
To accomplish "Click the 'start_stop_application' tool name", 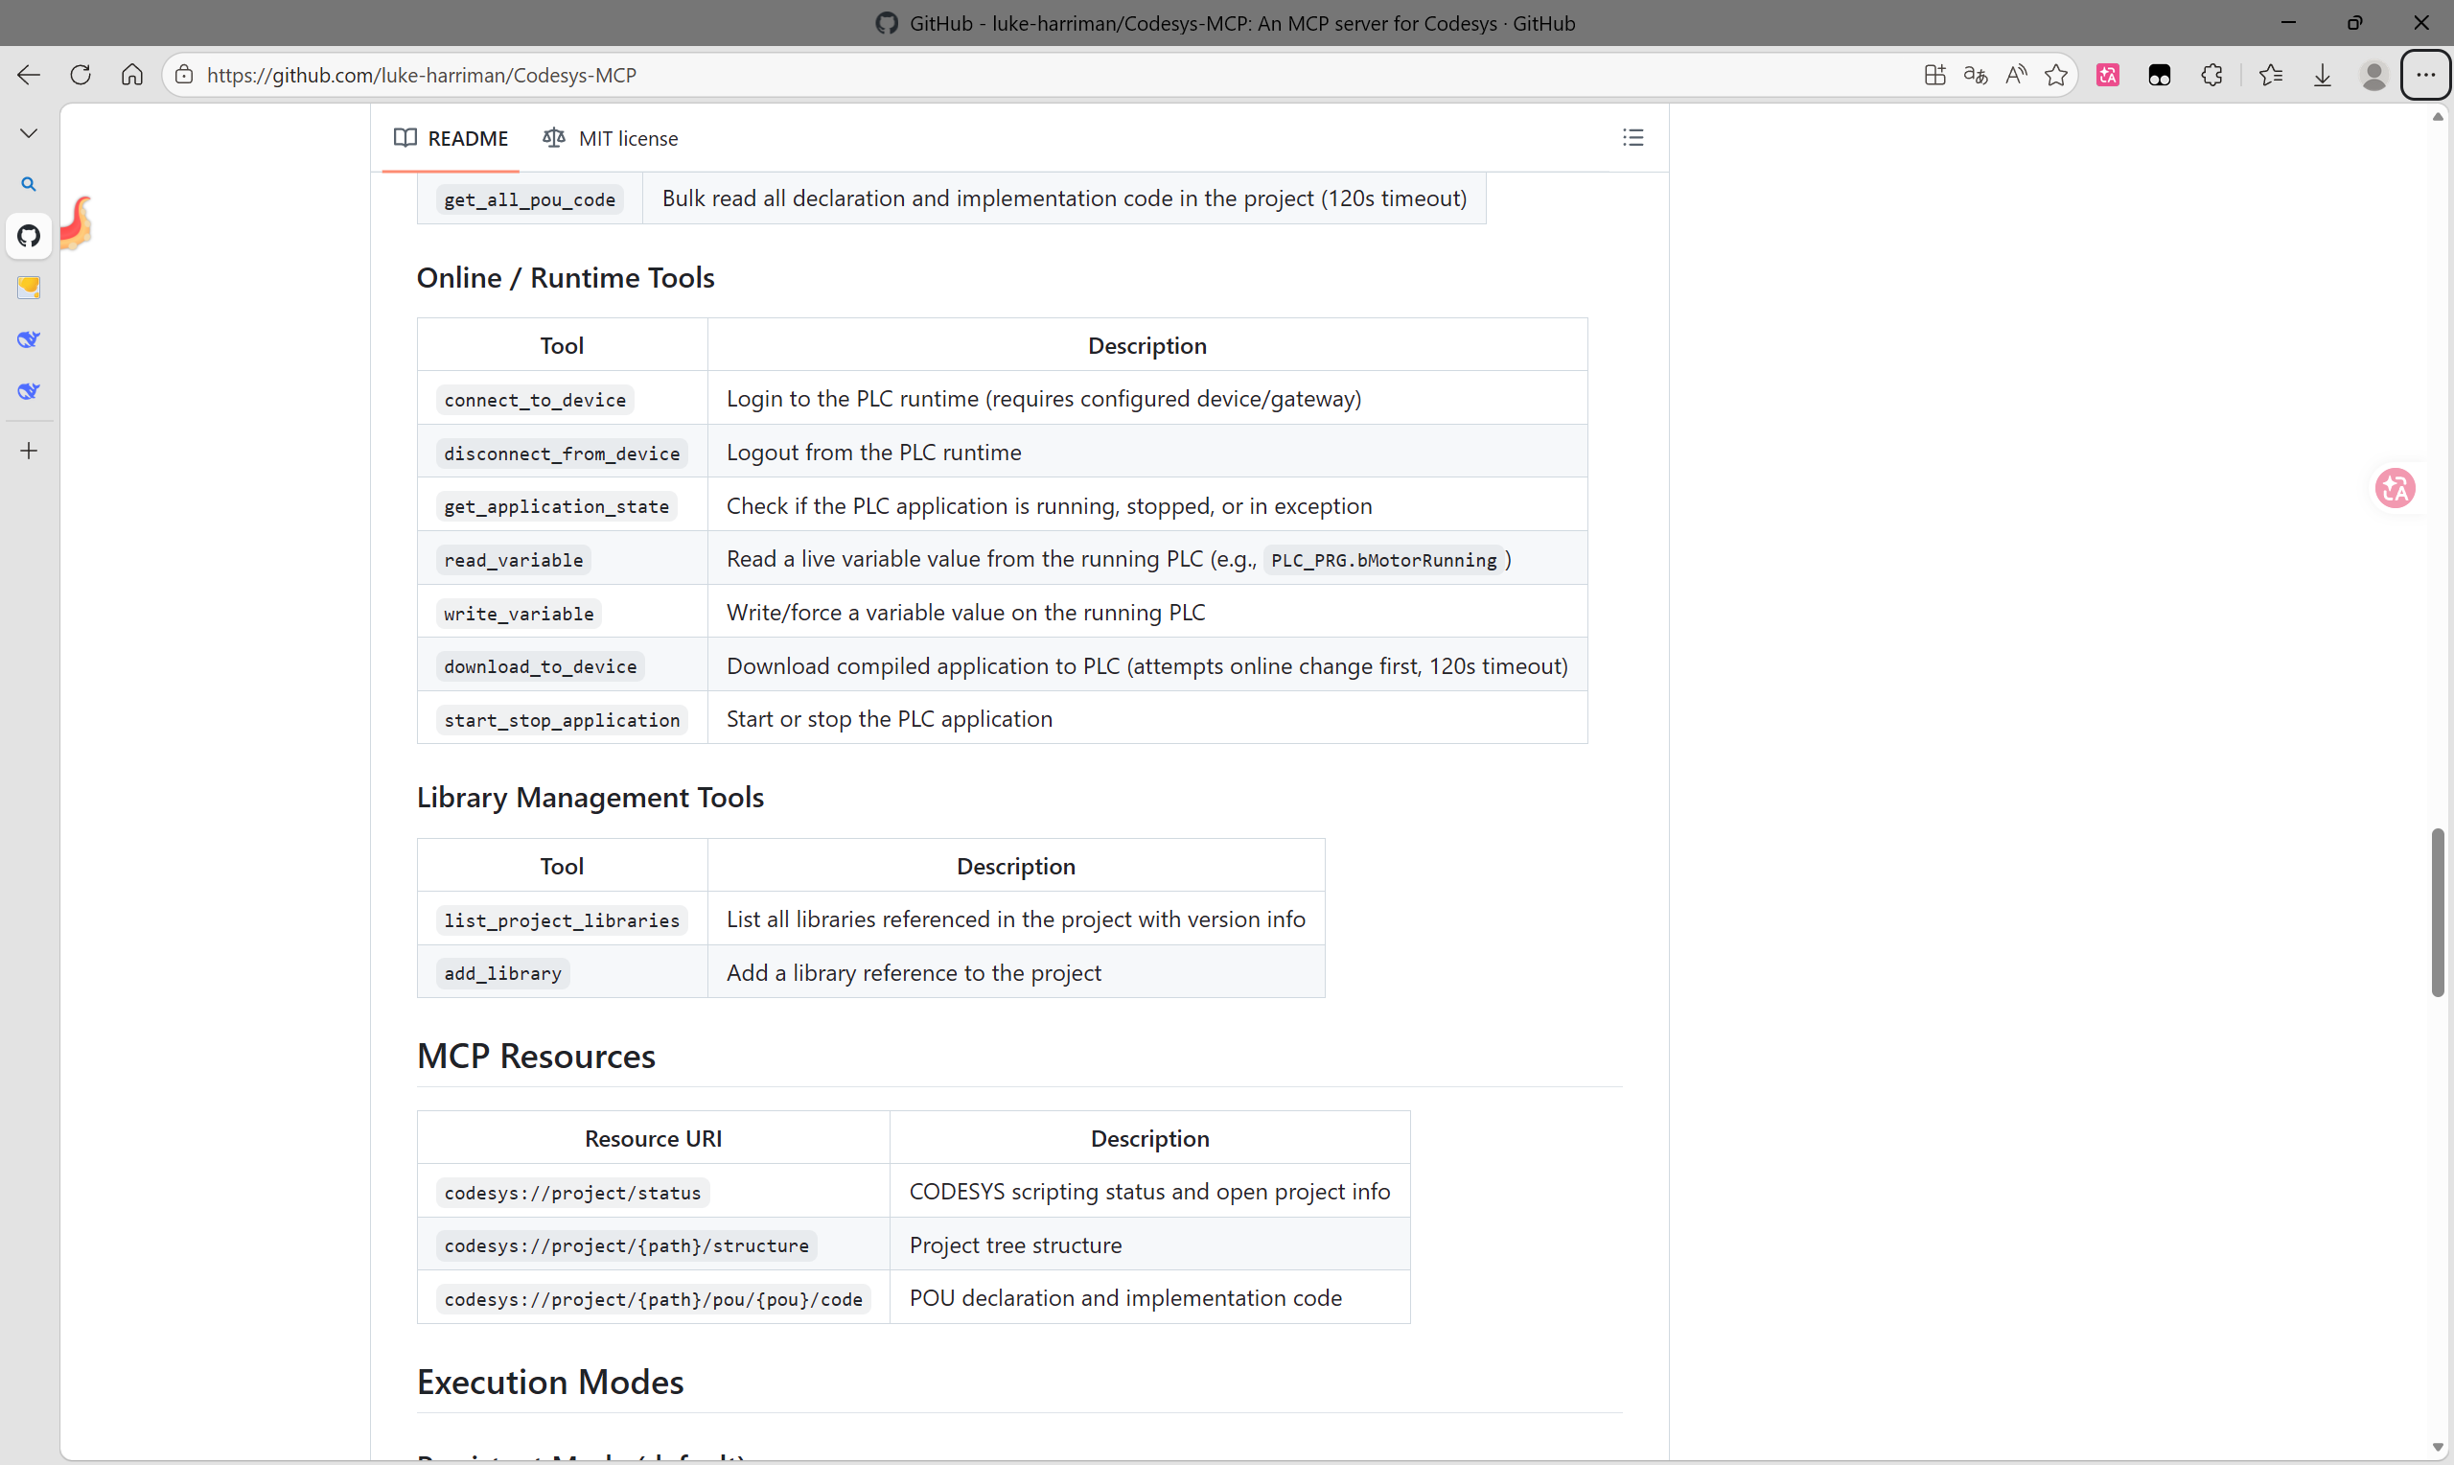I will click(x=562, y=720).
